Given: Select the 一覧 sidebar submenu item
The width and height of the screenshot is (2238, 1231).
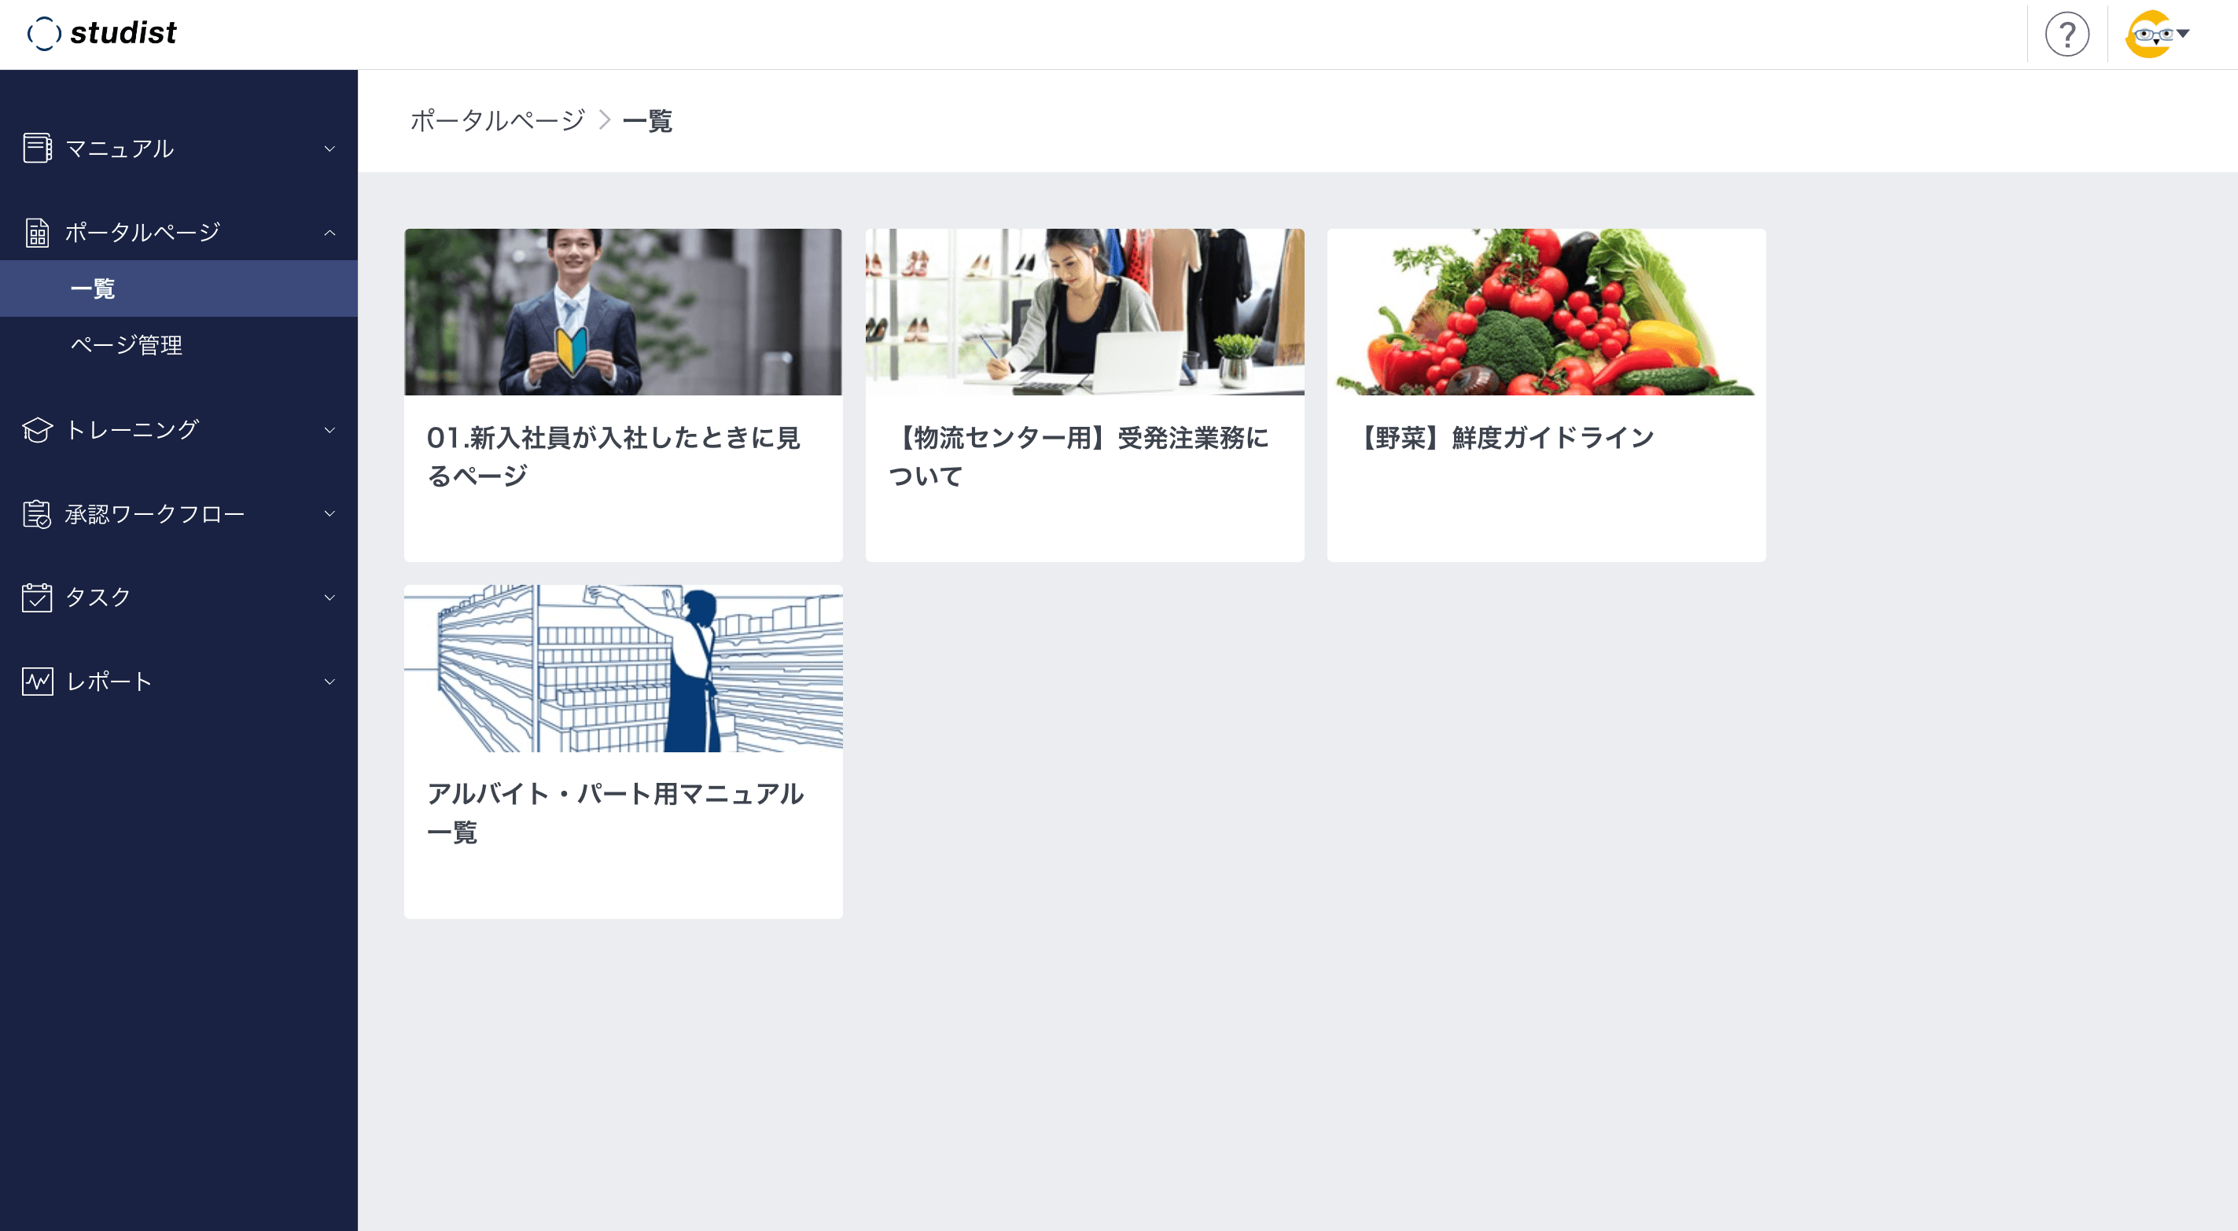Looking at the screenshot, I should [x=92, y=288].
